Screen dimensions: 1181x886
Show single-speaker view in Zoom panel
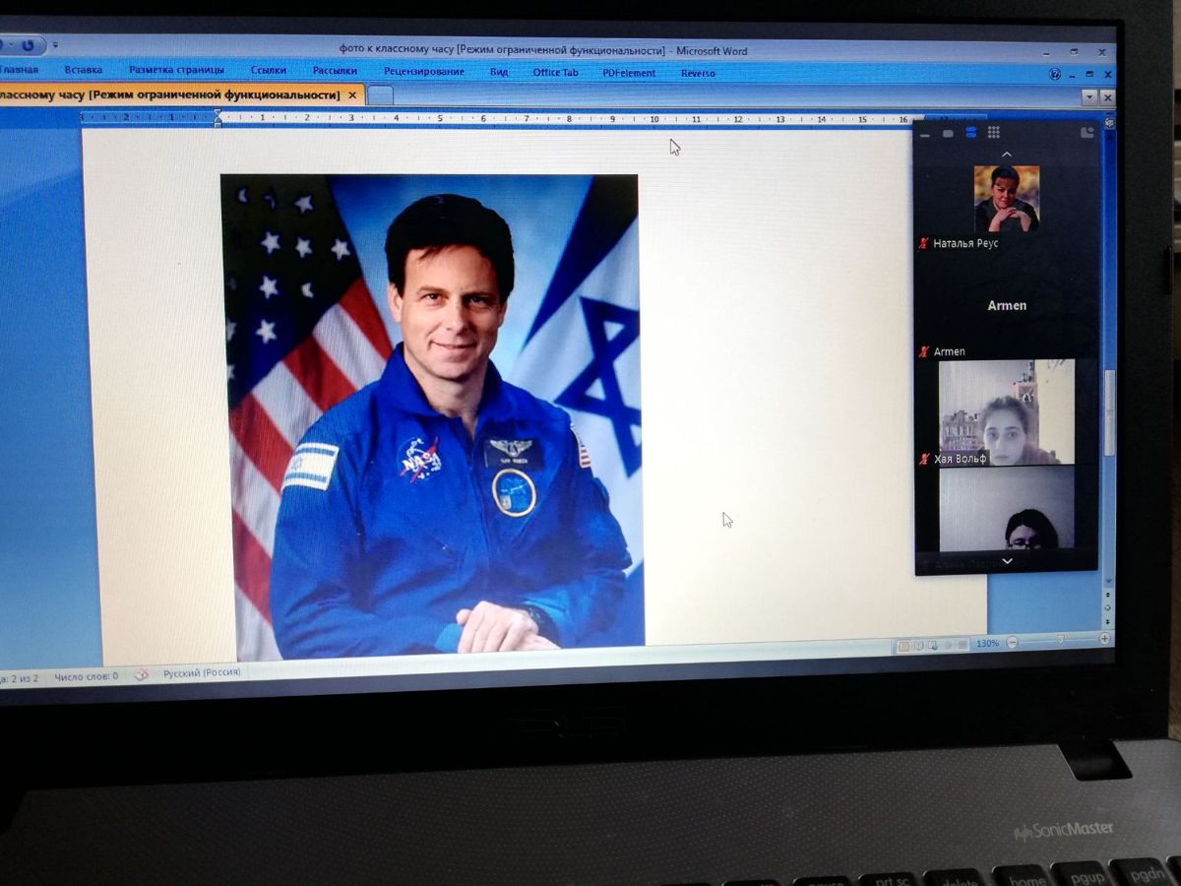[948, 133]
